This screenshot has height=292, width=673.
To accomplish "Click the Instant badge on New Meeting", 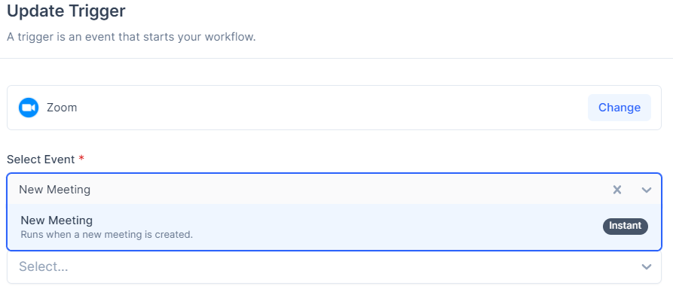I will 626,226.
